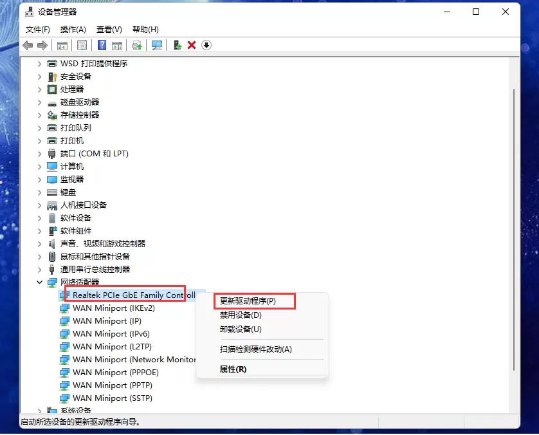Viewport: 539px width, 435px height.
Task: Select the Realtek PCIe GbE Family Controller entry
Action: coord(129,294)
